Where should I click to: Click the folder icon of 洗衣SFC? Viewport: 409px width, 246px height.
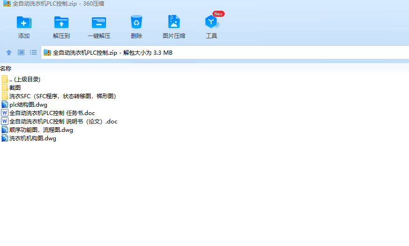(5, 96)
